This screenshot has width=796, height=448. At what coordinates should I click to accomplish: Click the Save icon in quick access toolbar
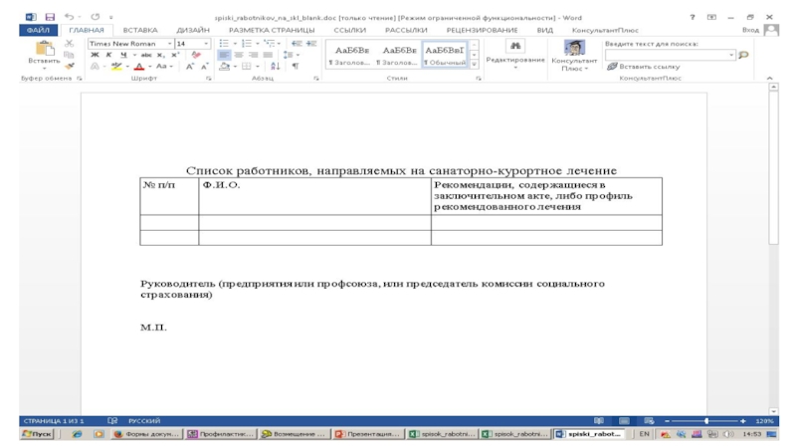pos(50,18)
